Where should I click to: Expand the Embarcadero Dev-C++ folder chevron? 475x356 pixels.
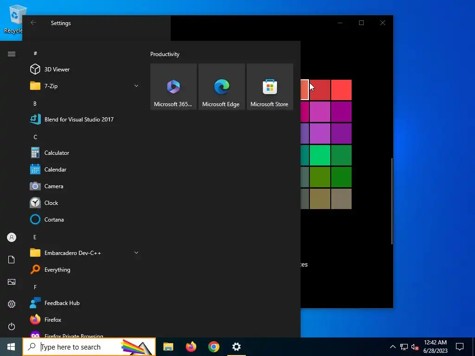(x=136, y=253)
